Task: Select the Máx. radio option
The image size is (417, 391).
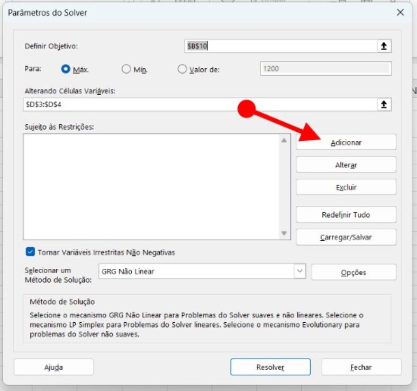Action: pos(66,69)
